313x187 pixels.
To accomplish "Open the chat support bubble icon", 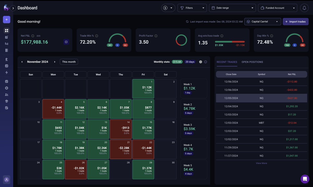I will pos(305,179).
